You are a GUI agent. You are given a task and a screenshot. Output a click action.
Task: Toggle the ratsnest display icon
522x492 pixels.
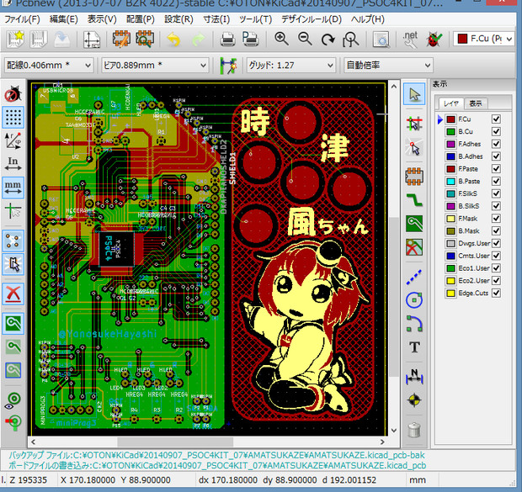(13, 241)
